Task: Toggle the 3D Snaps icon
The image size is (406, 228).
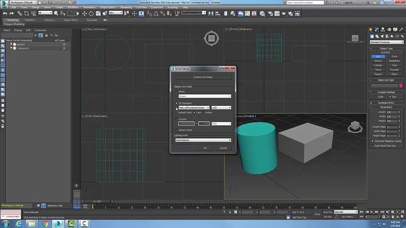Action: [149, 13]
